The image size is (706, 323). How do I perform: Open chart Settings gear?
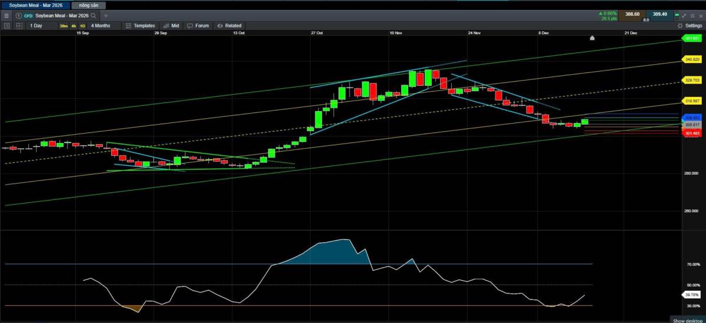coord(690,26)
